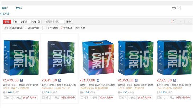193x108 pixels.
Task: Open 酷睿i7 category link
Action: pyautogui.click(x=4, y=8)
